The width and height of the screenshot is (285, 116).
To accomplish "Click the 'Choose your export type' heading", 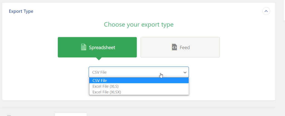I will (x=139, y=24).
